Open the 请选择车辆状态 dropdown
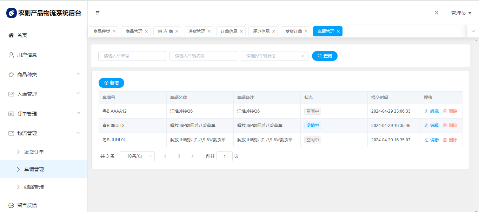This screenshot has height=212, width=479. click(274, 56)
